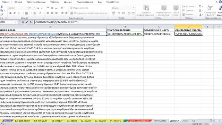The image size is (222, 125).
Task: Open the Общий number format dropdown
Action: [x=134, y=8]
